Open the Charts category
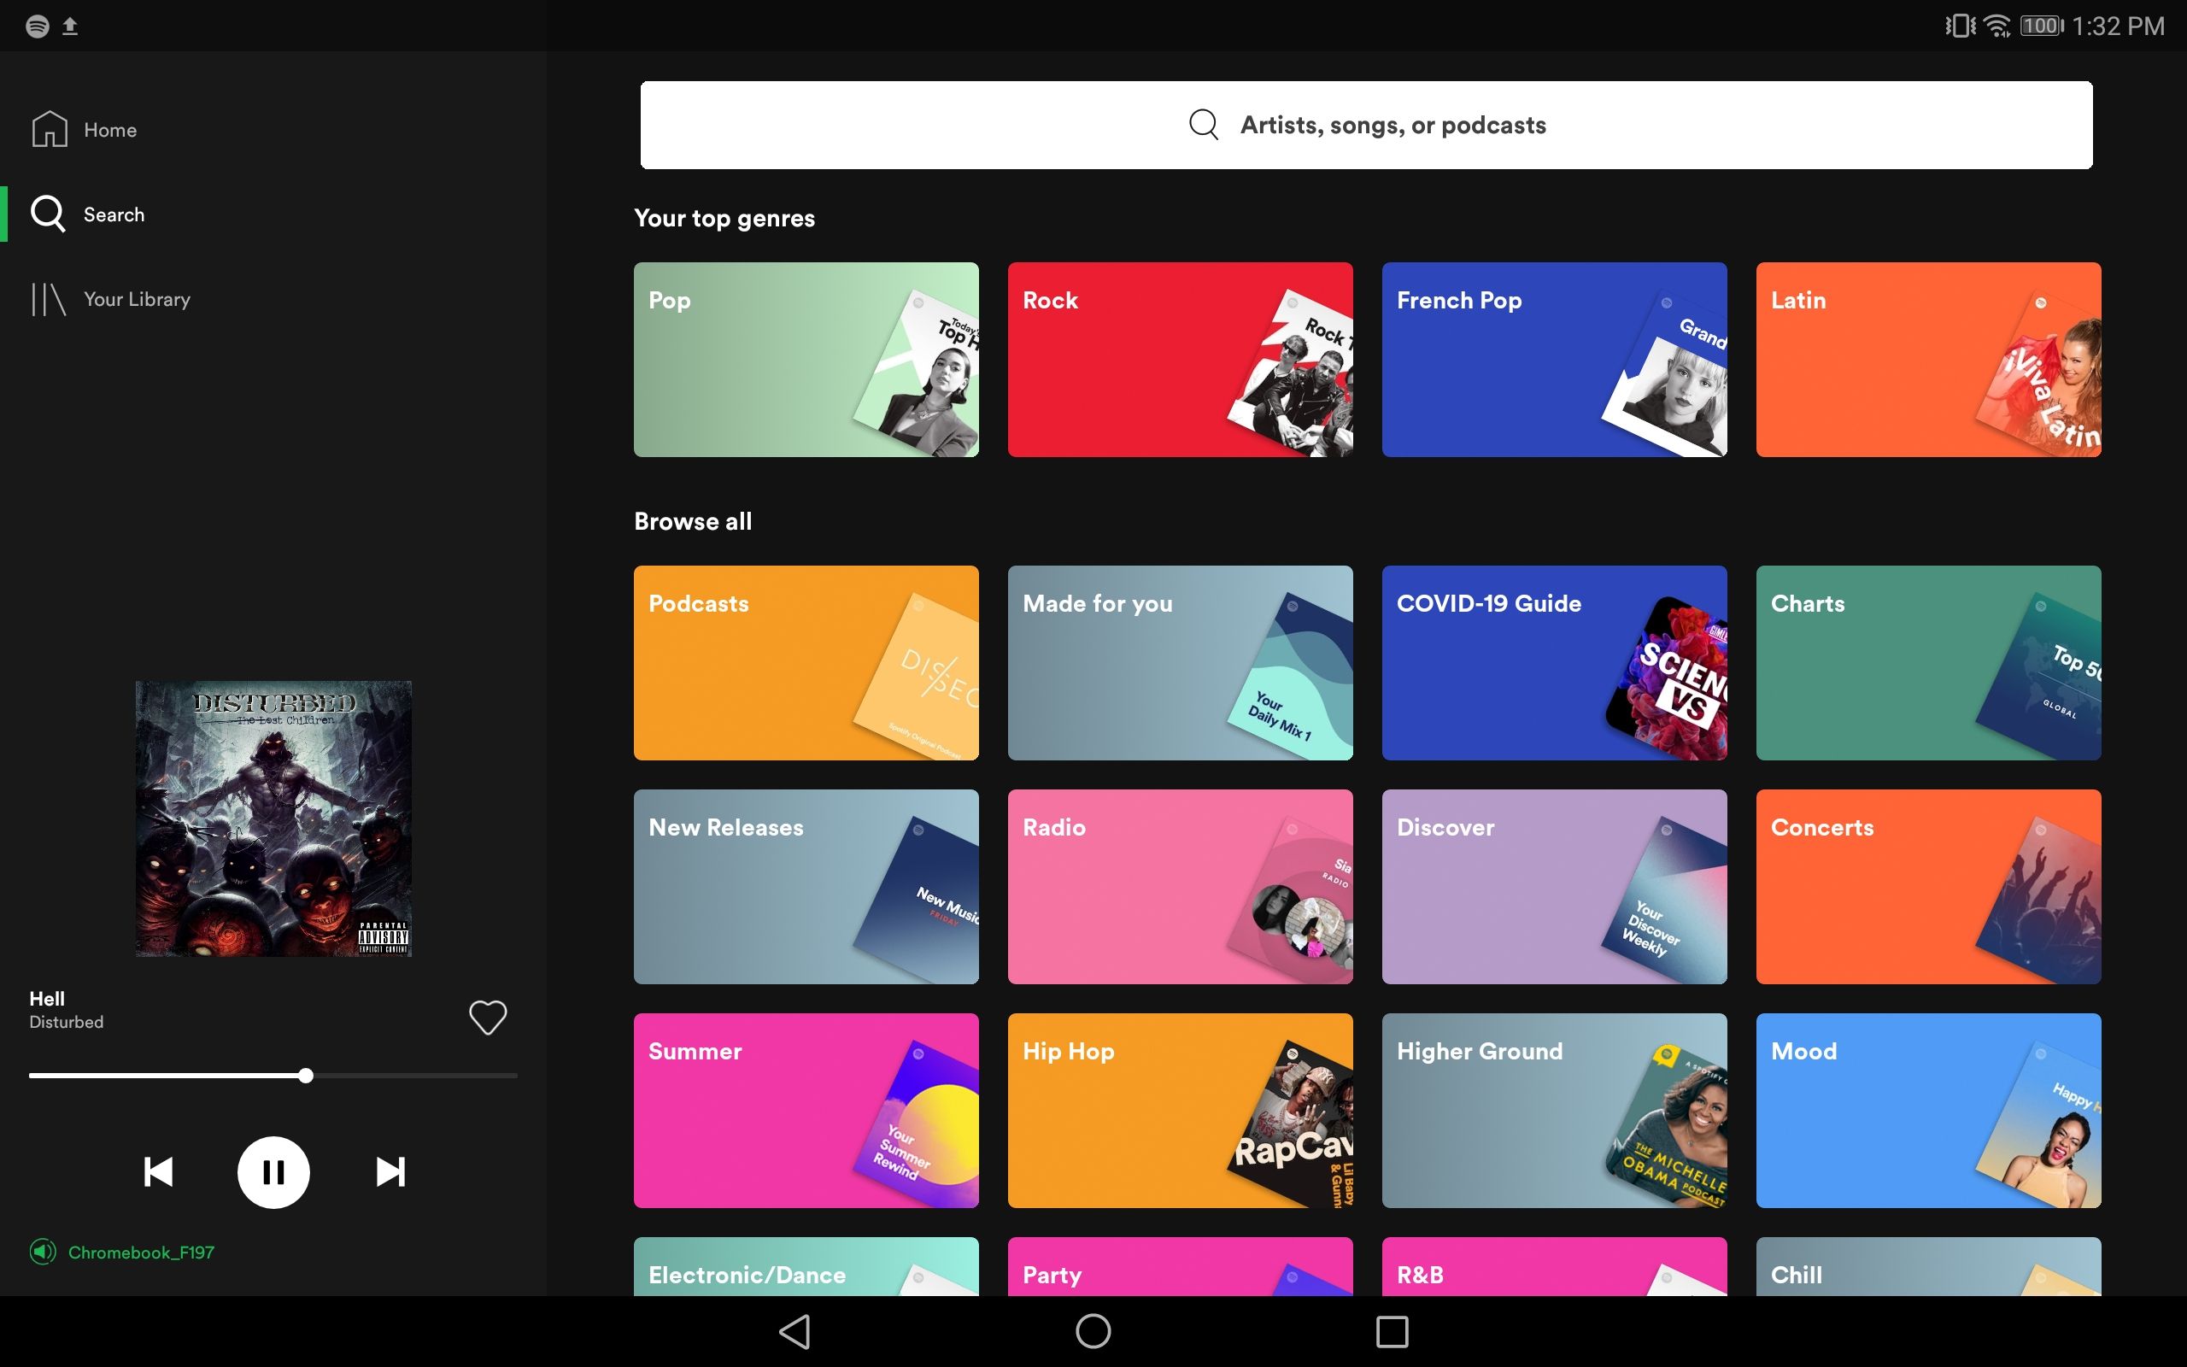The height and width of the screenshot is (1367, 2187). [1927, 663]
